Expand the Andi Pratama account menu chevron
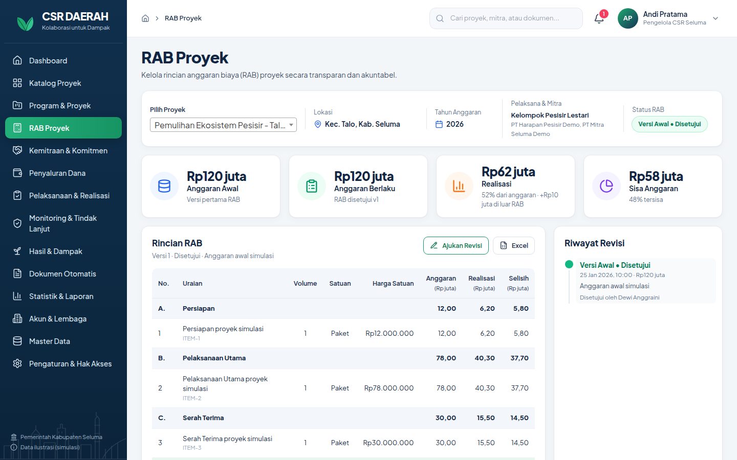The height and width of the screenshot is (460, 737). tap(716, 18)
